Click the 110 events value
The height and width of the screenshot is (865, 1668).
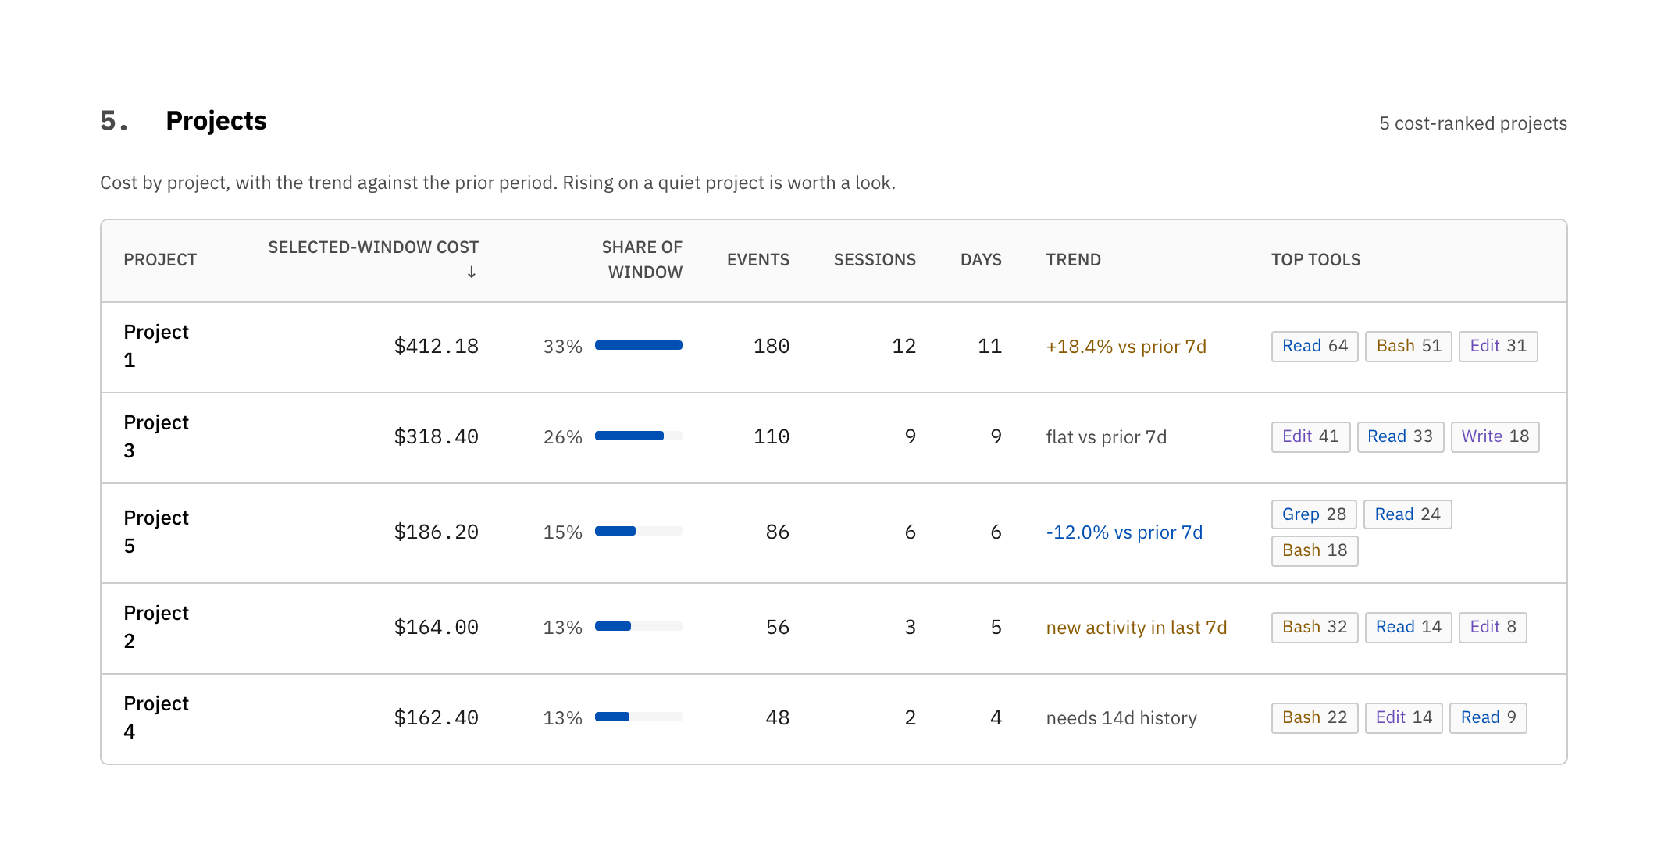[x=772, y=437]
